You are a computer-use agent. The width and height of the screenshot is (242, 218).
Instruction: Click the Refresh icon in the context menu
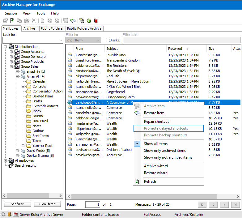point(137,182)
